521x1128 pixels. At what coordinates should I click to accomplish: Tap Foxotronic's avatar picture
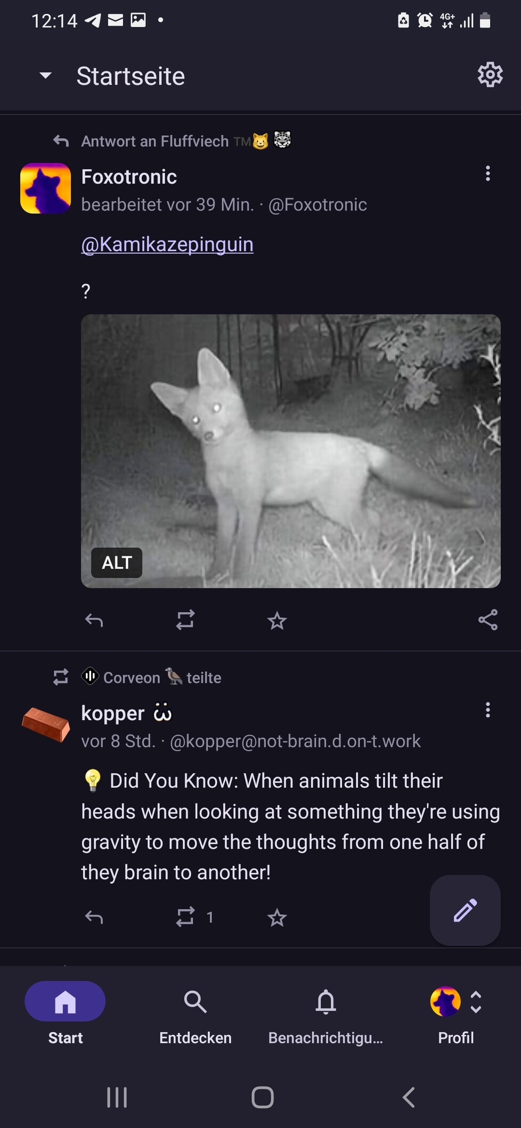[x=45, y=188]
